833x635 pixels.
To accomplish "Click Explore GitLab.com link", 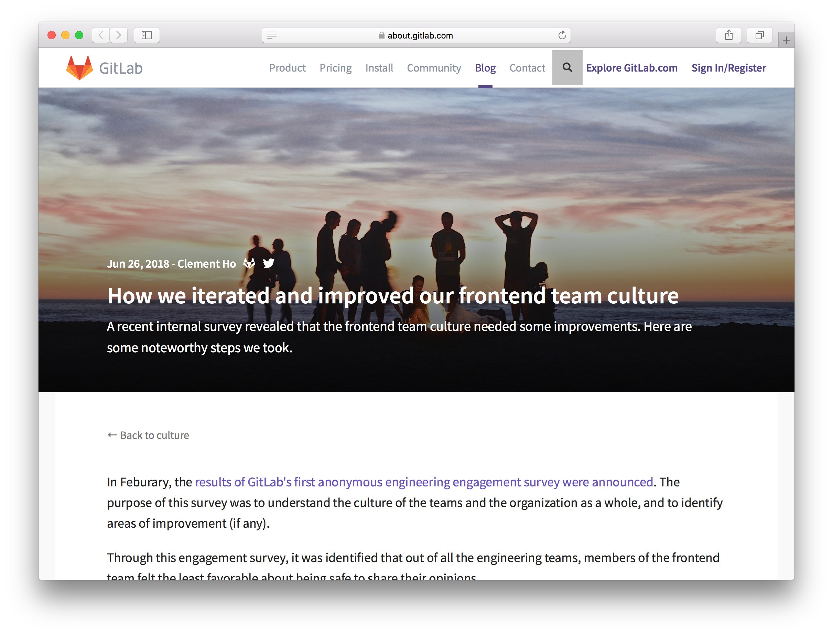I will [x=631, y=68].
